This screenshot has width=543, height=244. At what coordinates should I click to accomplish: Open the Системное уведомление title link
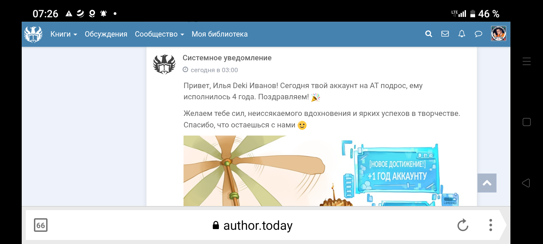point(227,58)
